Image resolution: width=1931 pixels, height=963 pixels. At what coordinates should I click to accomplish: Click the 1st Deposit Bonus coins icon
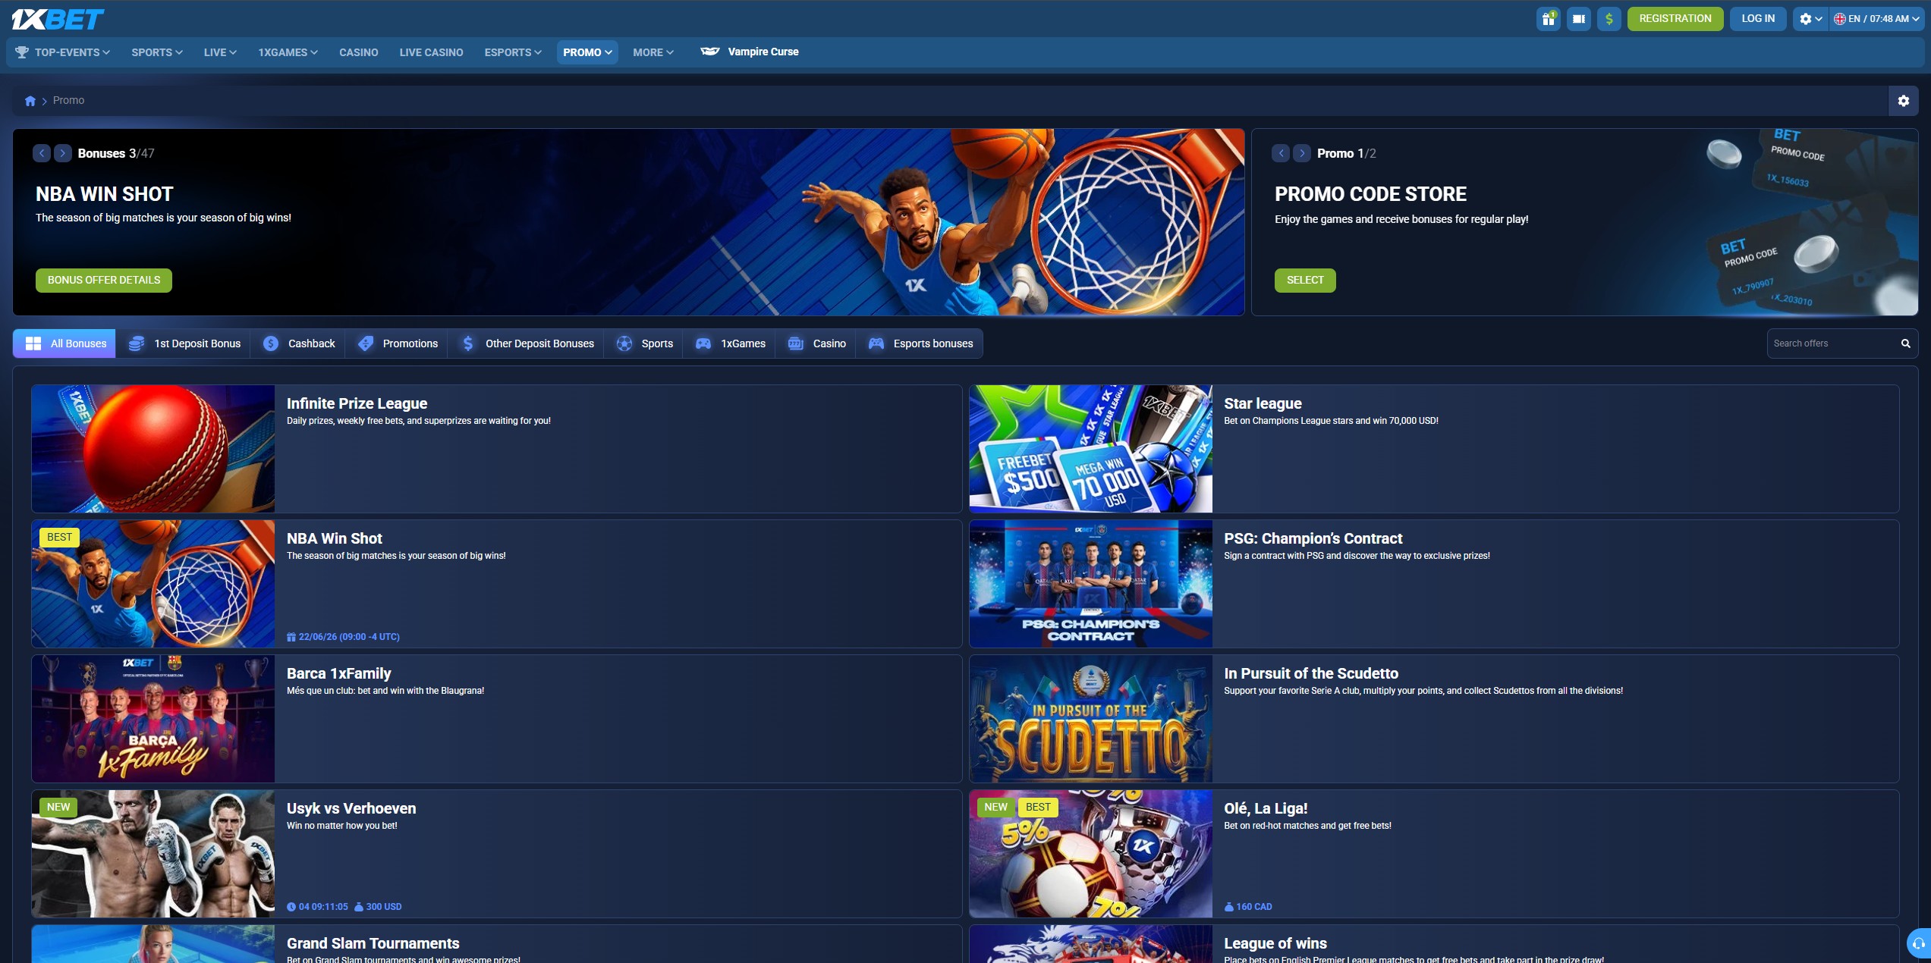click(137, 343)
